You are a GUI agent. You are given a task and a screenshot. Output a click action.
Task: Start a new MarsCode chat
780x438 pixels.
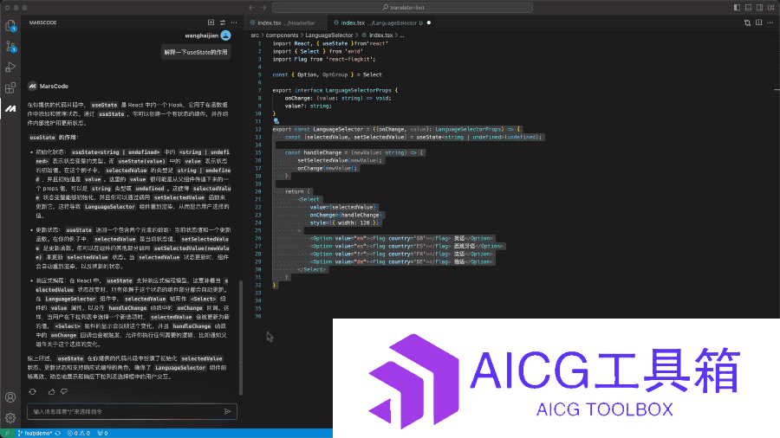coord(211,23)
